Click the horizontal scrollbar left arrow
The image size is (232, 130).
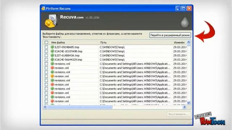(45, 107)
